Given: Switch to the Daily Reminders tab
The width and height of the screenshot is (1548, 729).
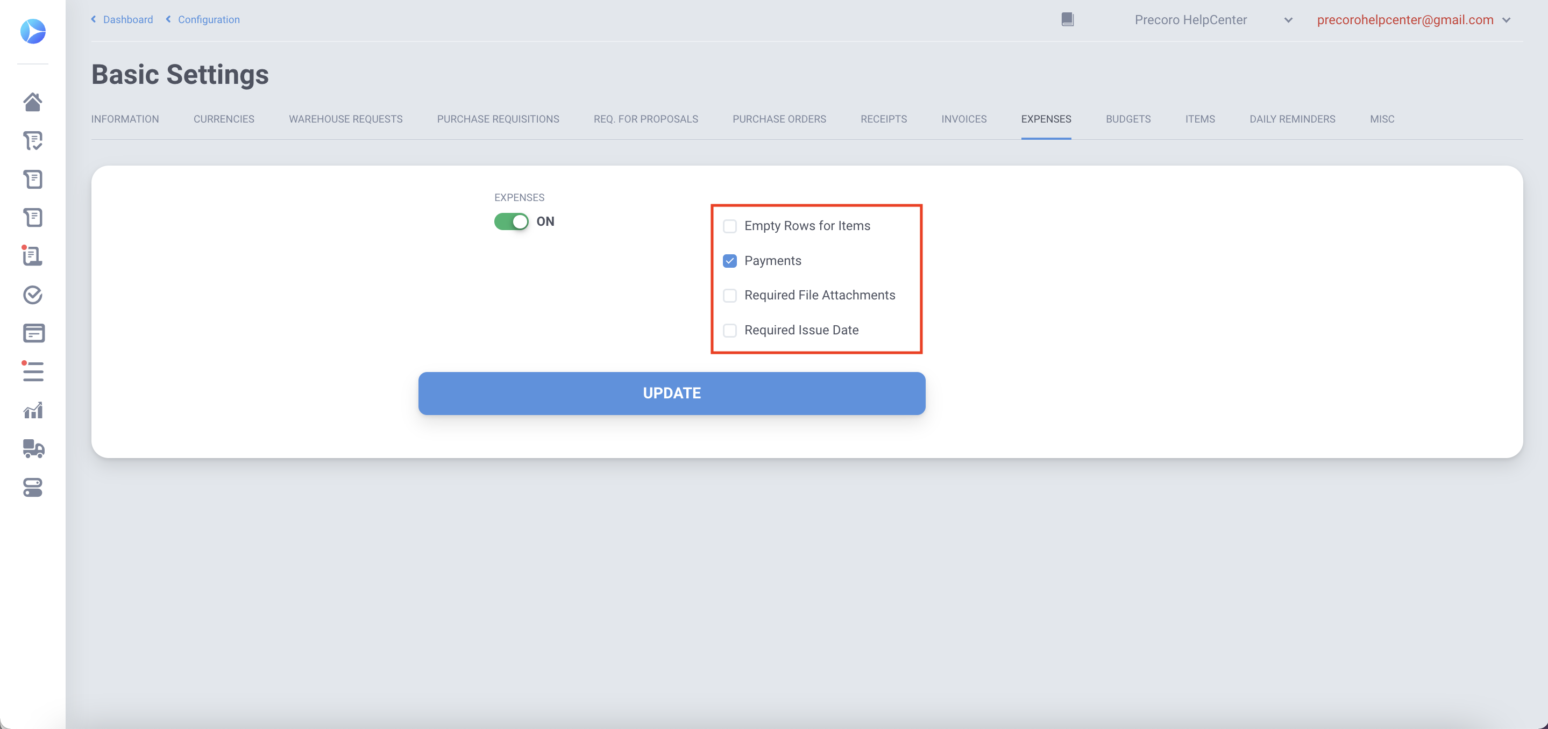Looking at the screenshot, I should pos(1292,119).
